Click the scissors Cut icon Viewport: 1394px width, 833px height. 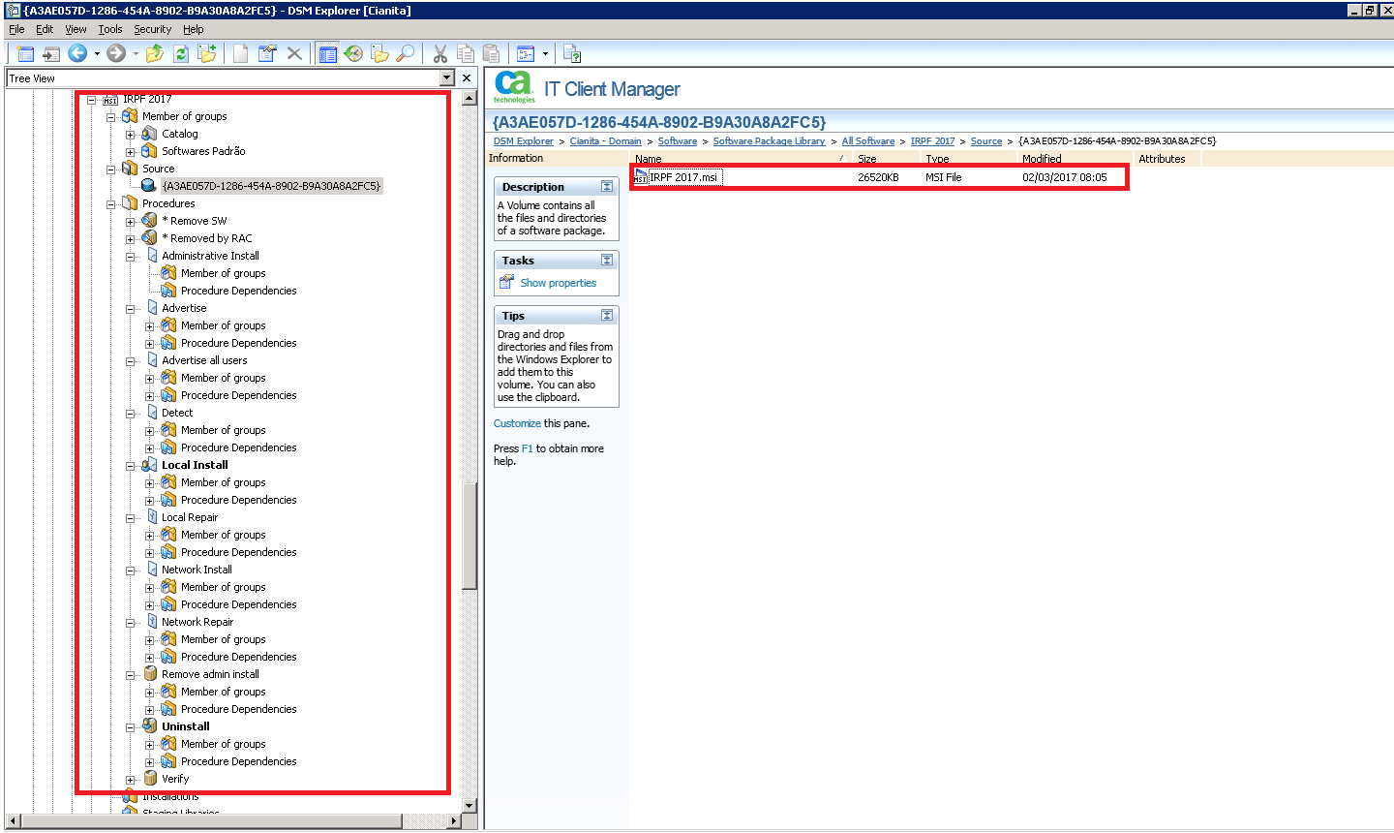tap(440, 53)
